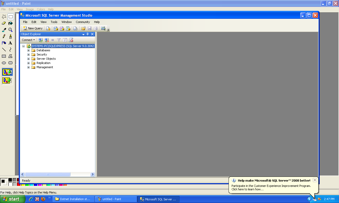This screenshot has width=339, height=203.
Task: Click the Open File folder icon
Action: pos(83,28)
